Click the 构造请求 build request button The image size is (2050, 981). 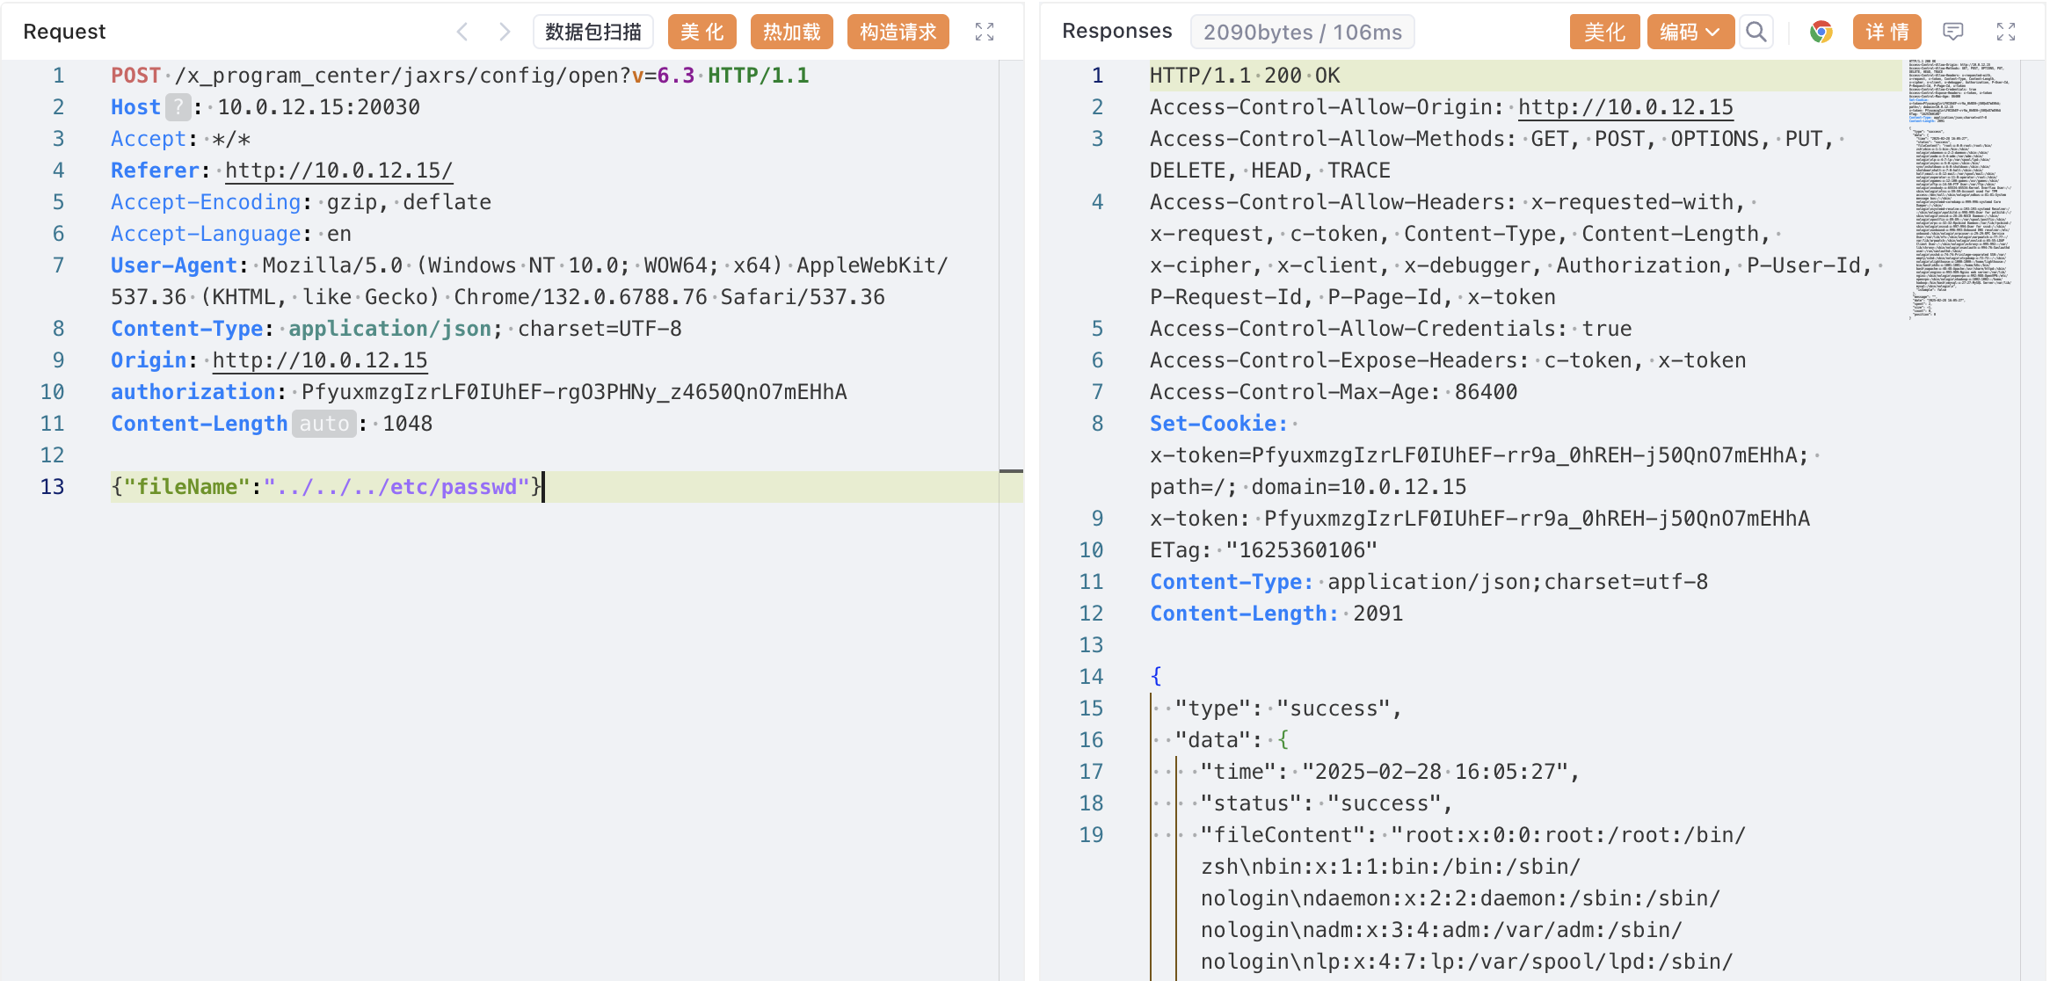[898, 33]
